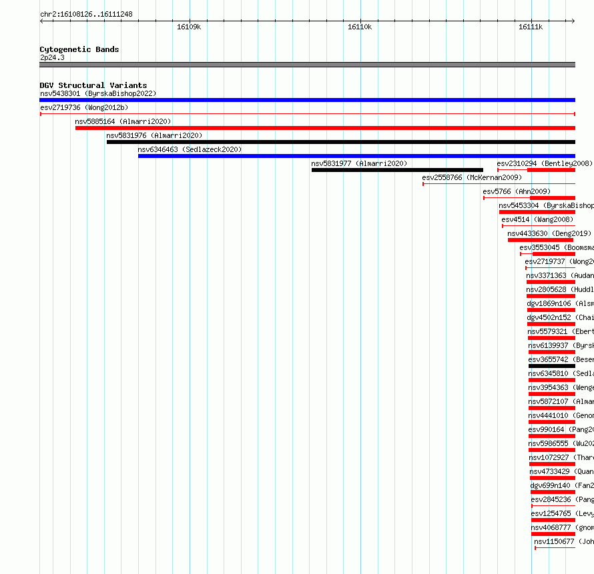Click the Cytogenetic Bands track title
Viewport: 594px width, 574px height.
click(x=79, y=49)
